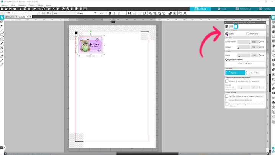This screenshot has width=275, height=155.
Task: Switch to the DESIGN tab
Action: click(x=200, y=9)
